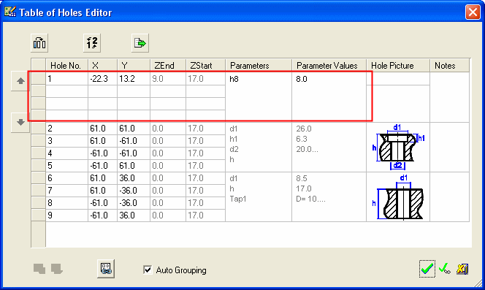Click the export table green arrow icon
The image size is (485, 290).
click(140, 42)
